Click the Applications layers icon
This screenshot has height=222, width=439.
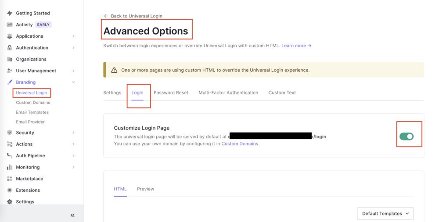10,36
